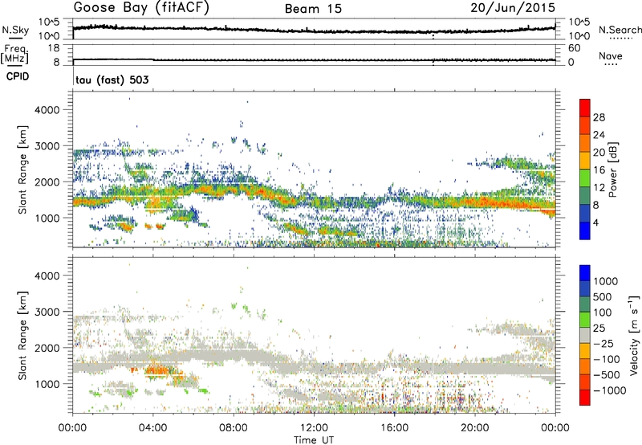This screenshot has width=642, height=445.
Task: Click the '20:00' time axis label
Action: [x=474, y=428]
